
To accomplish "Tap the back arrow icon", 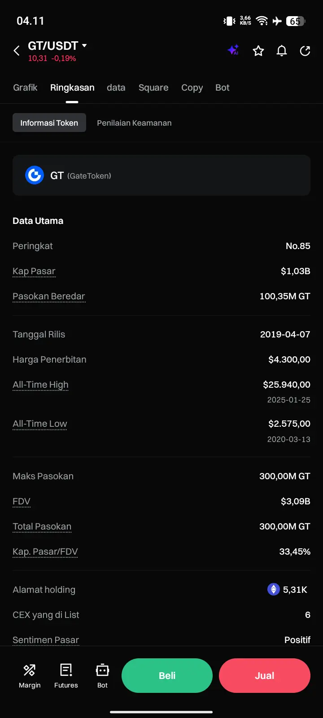I will click(17, 51).
